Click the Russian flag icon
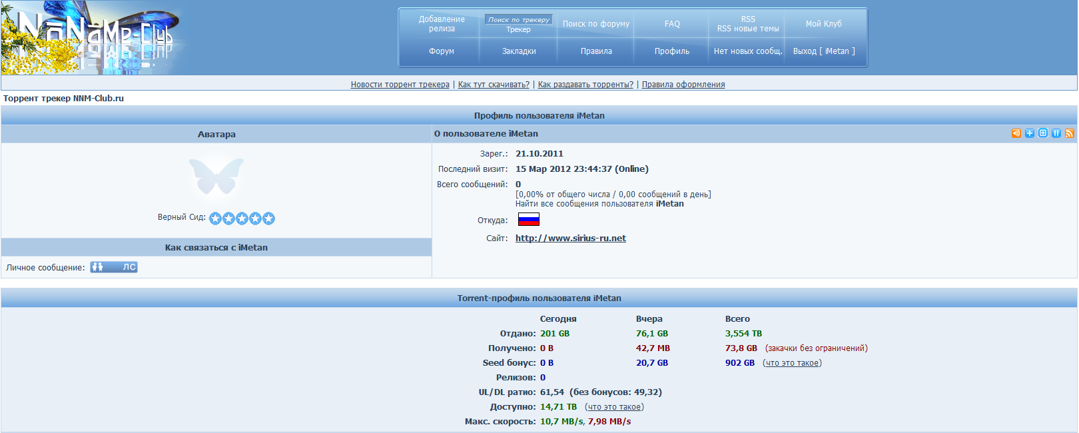 point(528,220)
